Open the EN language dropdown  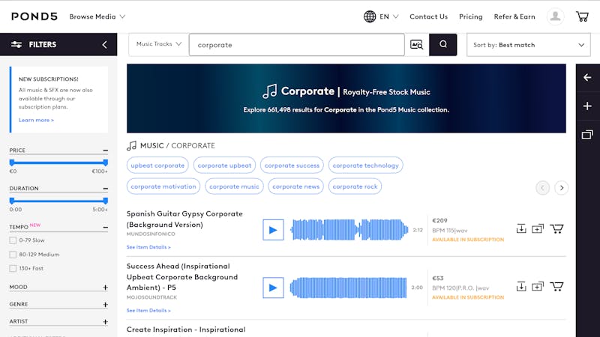(x=388, y=16)
